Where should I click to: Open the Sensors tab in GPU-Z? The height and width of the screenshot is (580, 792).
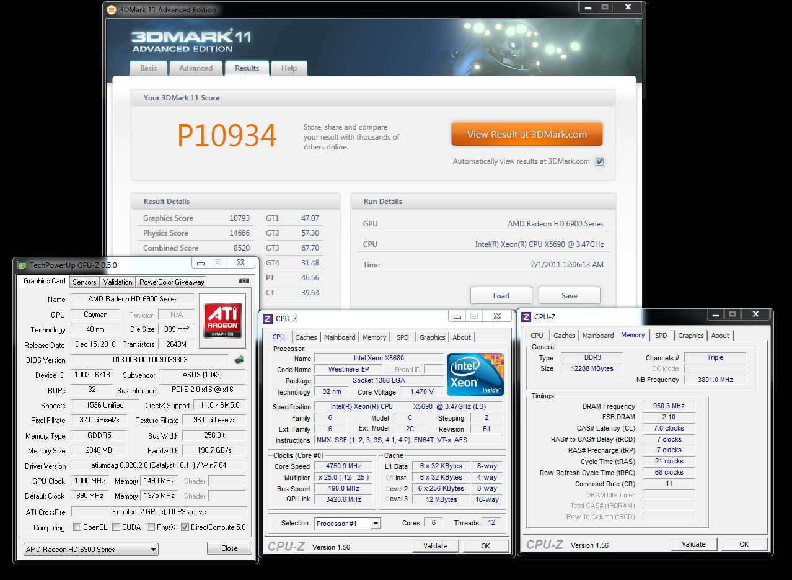(x=84, y=282)
